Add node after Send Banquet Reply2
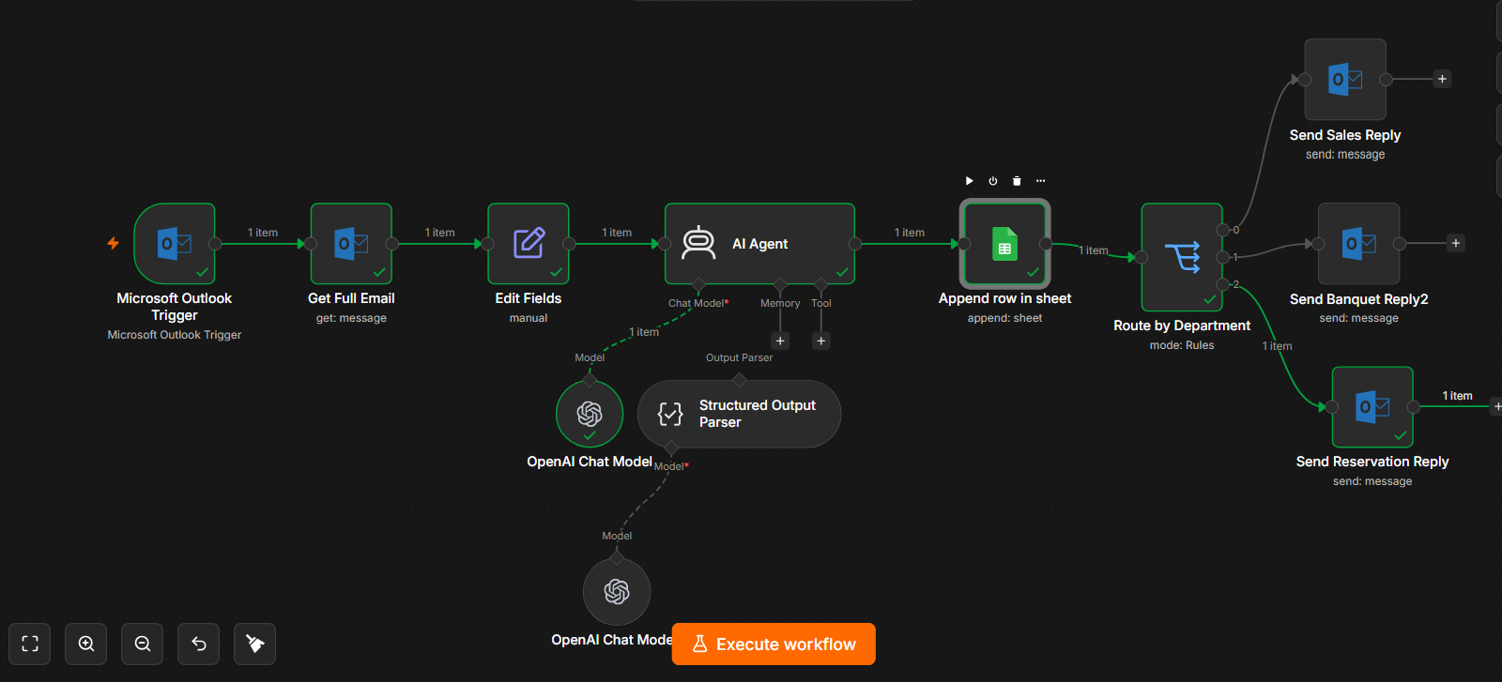 tap(1456, 243)
